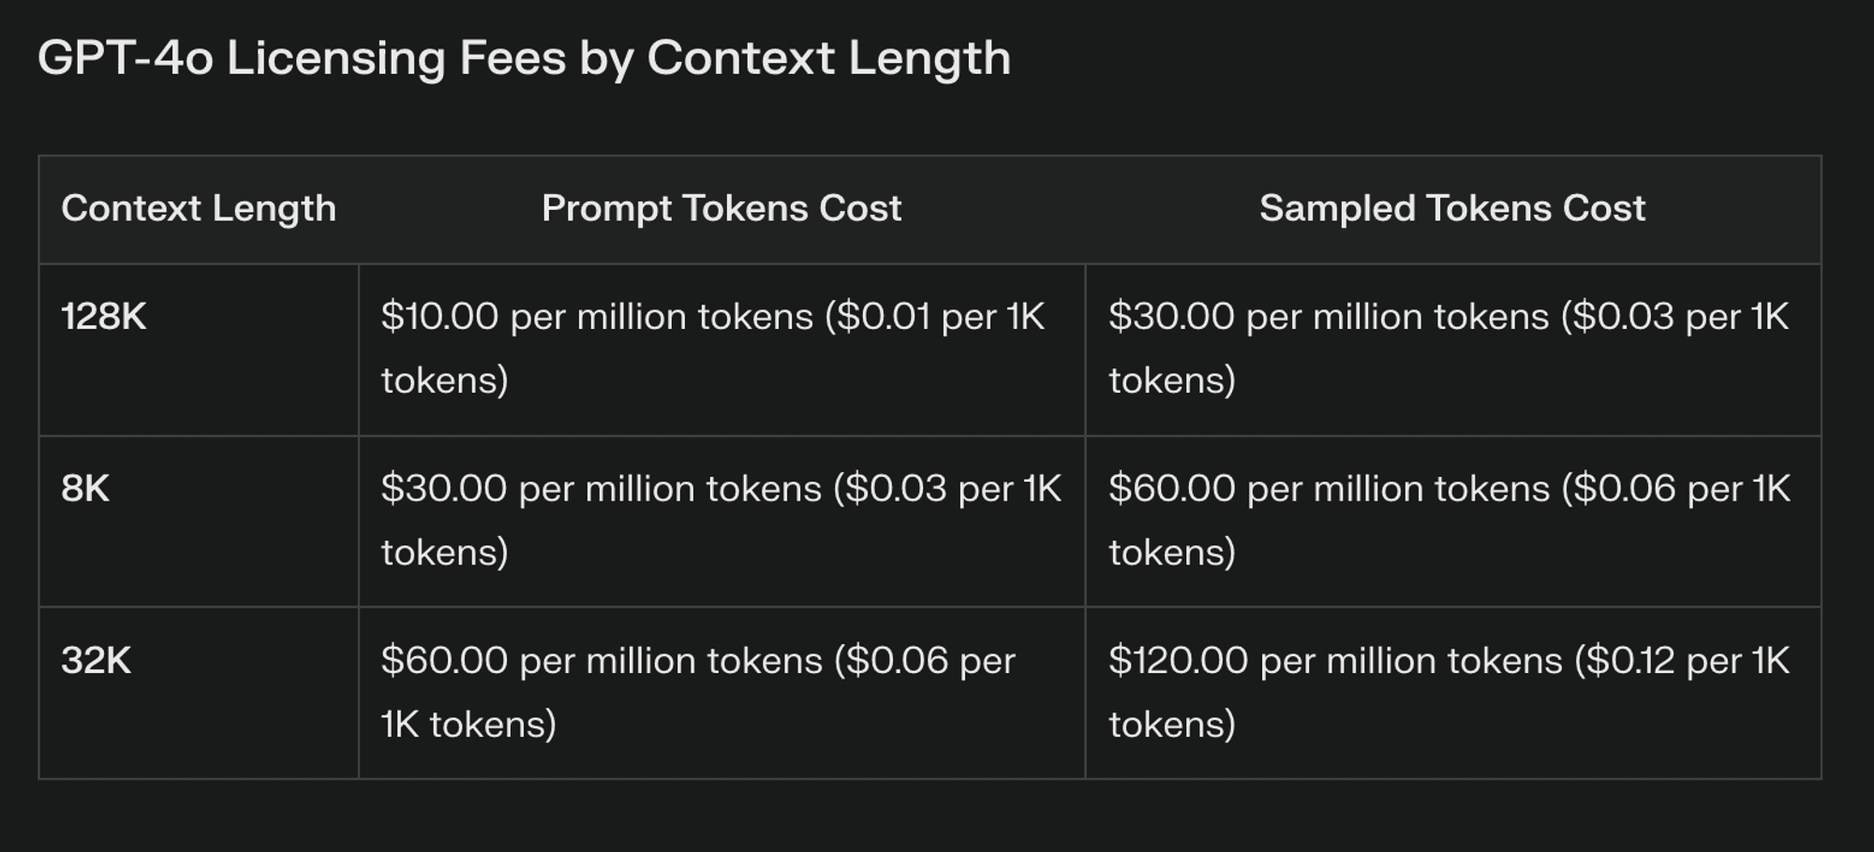Click "1K tokens)" wrapped line in 32K prompt cell
The height and width of the screenshot is (852, 1874).
point(468,725)
